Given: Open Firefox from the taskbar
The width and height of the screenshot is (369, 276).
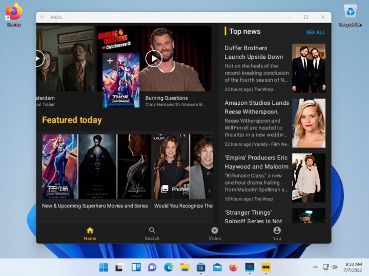Looking at the screenshot, I should click(234, 267).
